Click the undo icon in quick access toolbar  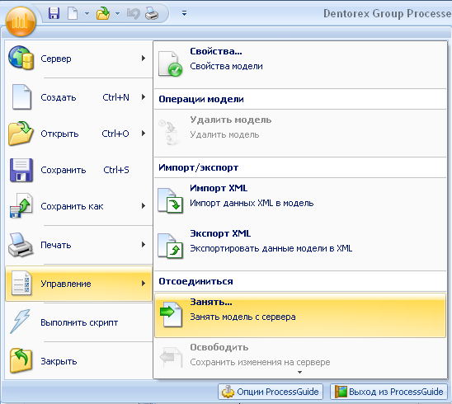(134, 13)
